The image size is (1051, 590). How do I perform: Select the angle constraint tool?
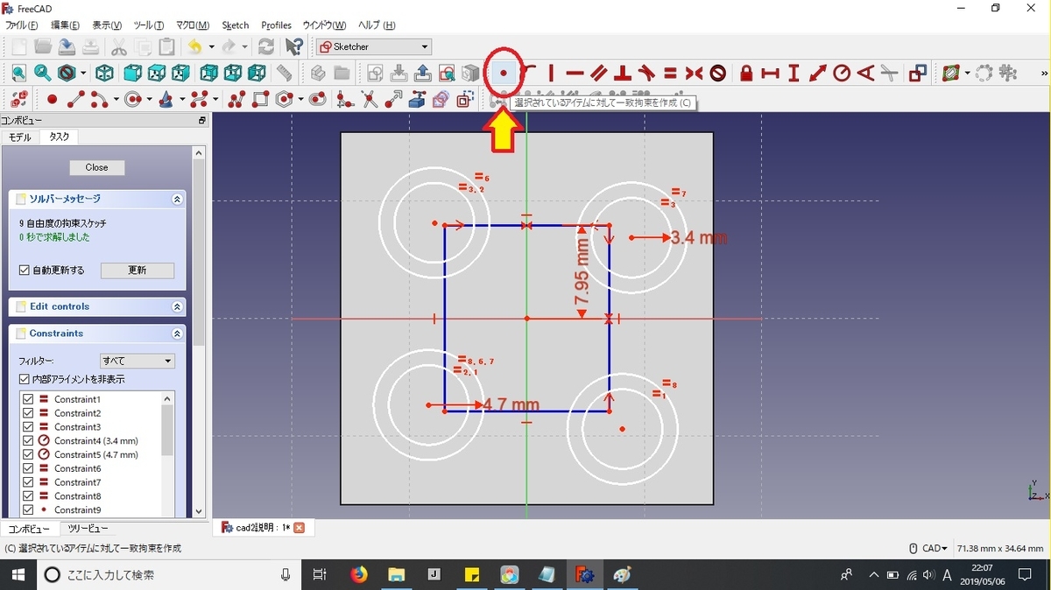pos(865,74)
